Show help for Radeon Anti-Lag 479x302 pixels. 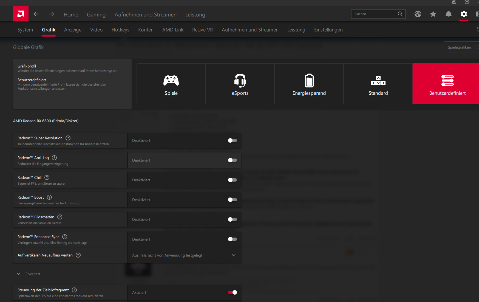(54, 158)
